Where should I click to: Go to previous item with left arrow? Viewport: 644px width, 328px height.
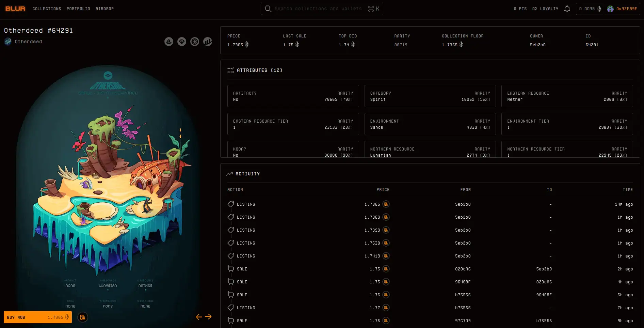pos(199,317)
